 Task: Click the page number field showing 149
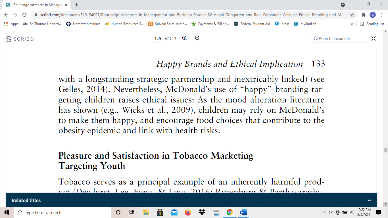(x=158, y=39)
